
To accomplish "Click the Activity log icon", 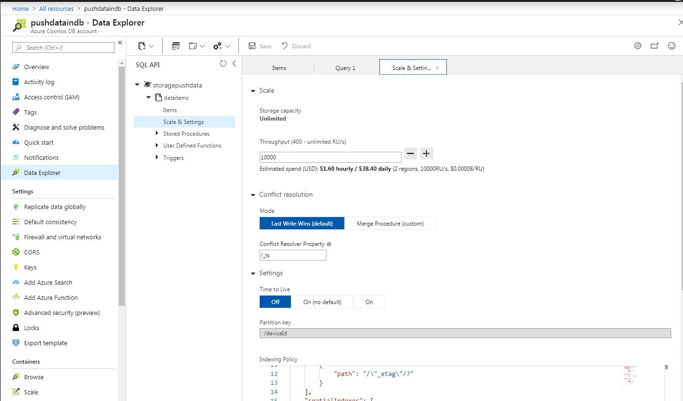I will point(16,82).
